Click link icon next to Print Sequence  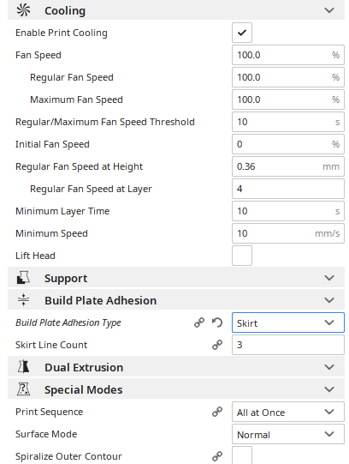[x=217, y=412]
